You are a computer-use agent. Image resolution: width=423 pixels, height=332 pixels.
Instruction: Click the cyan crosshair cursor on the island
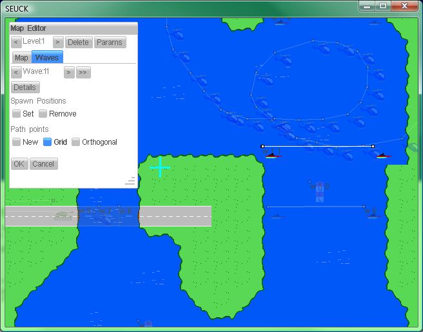161,167
